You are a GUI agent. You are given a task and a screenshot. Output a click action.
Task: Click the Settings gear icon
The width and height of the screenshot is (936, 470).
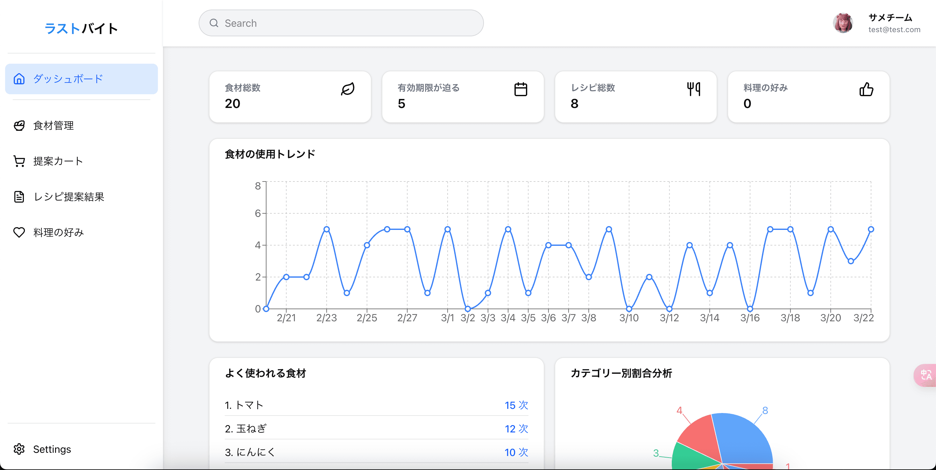click(19, 449)
